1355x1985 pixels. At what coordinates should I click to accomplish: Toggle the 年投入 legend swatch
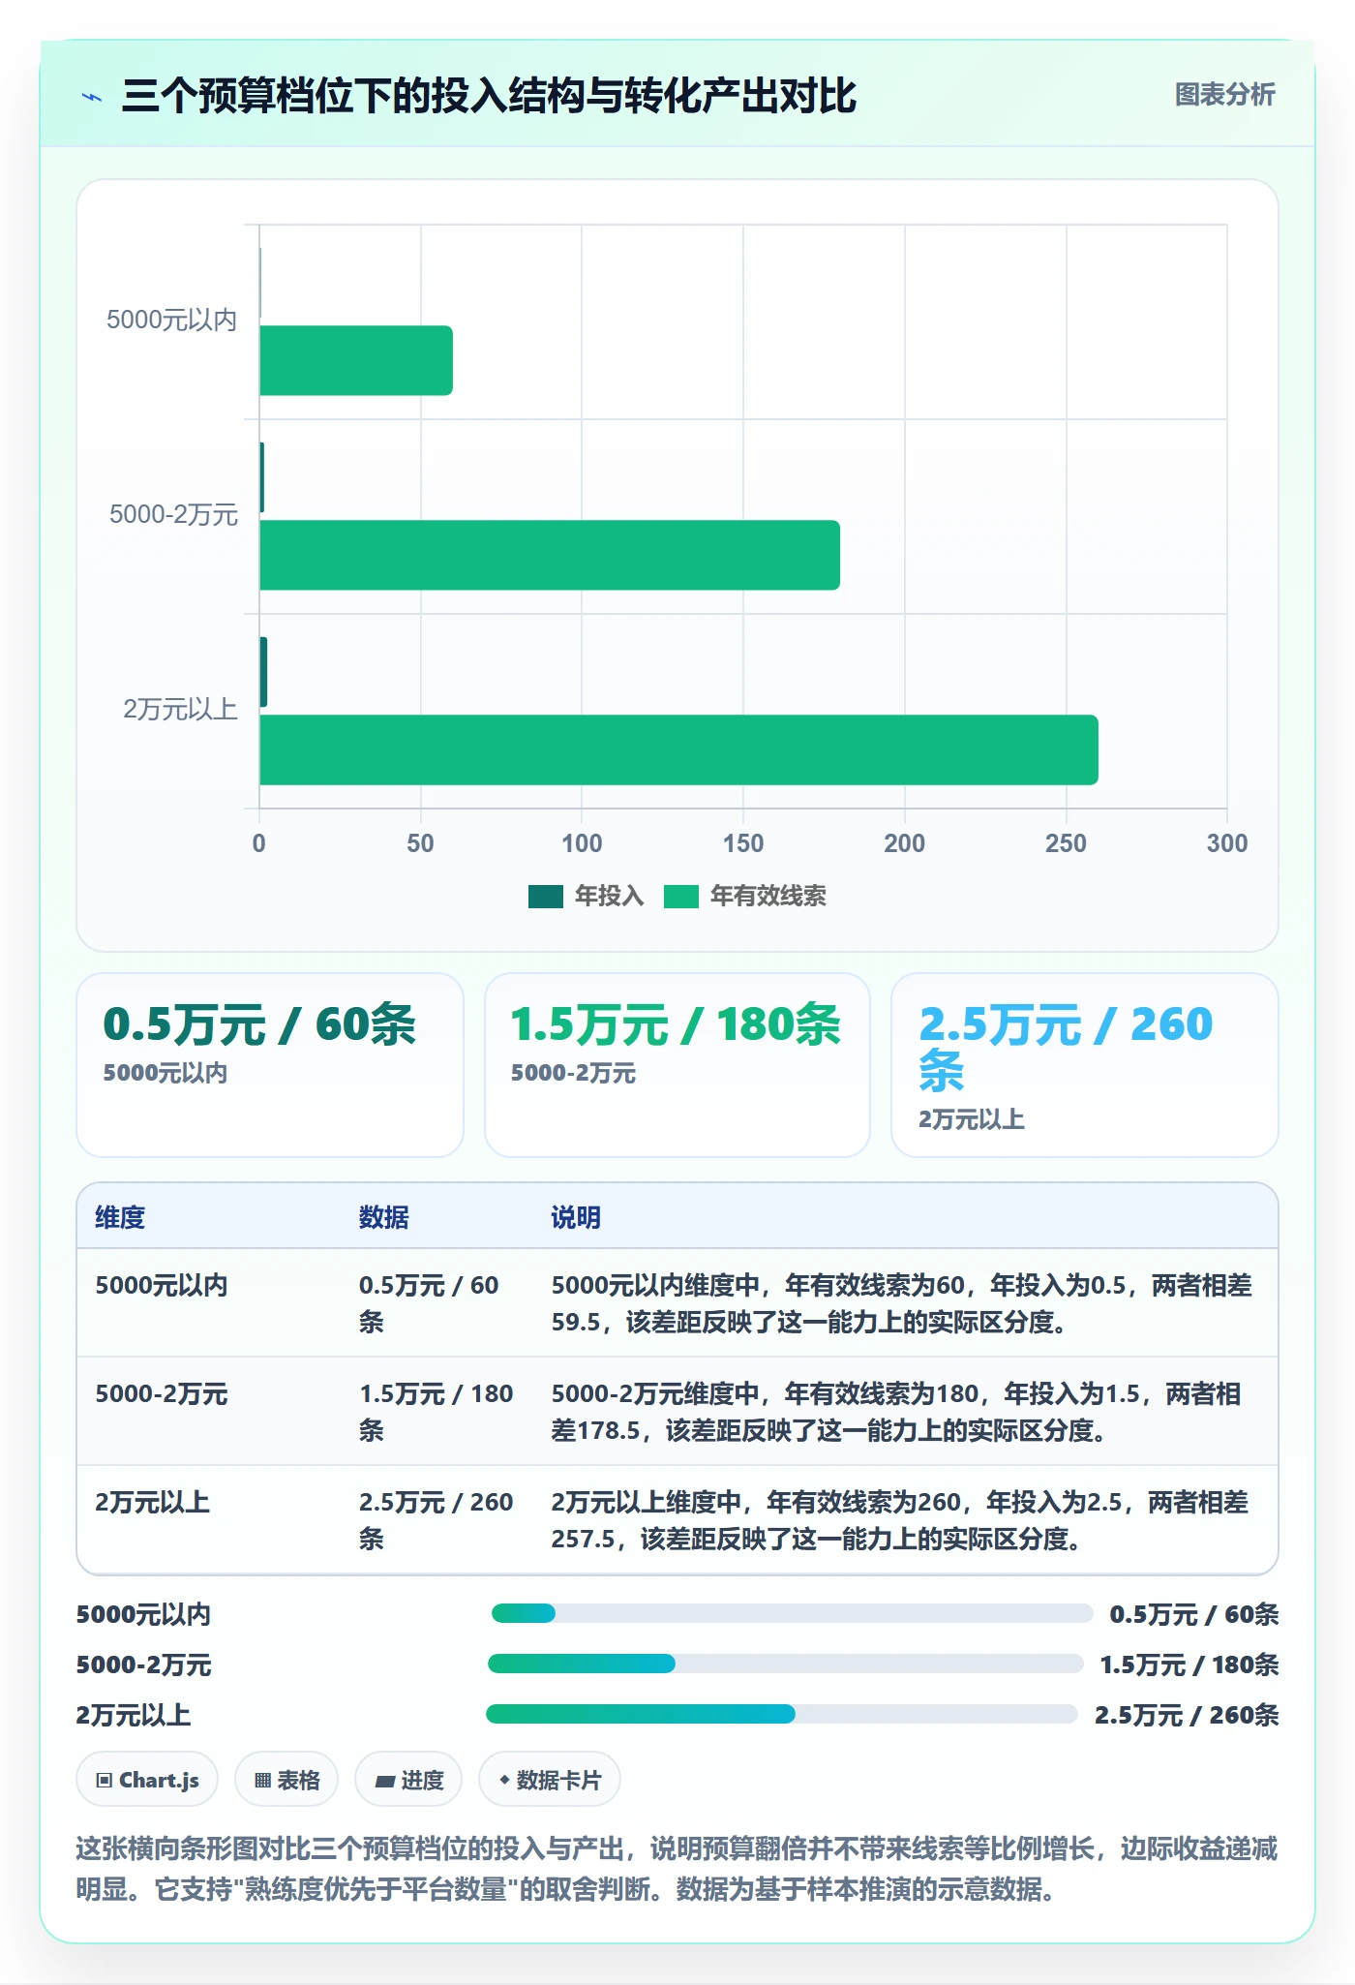pos(545,897)
